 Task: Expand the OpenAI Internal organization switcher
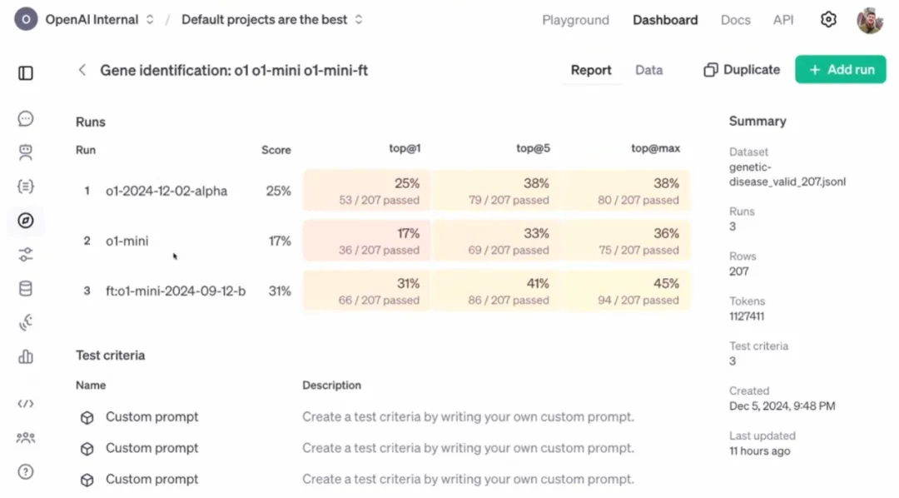coord(84,19)
